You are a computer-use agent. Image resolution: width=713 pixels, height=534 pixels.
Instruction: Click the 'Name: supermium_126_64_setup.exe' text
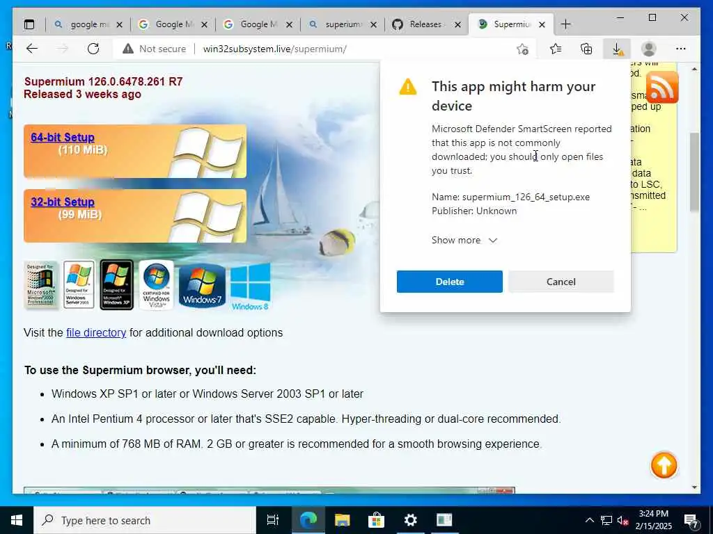(x=510, y=197)
